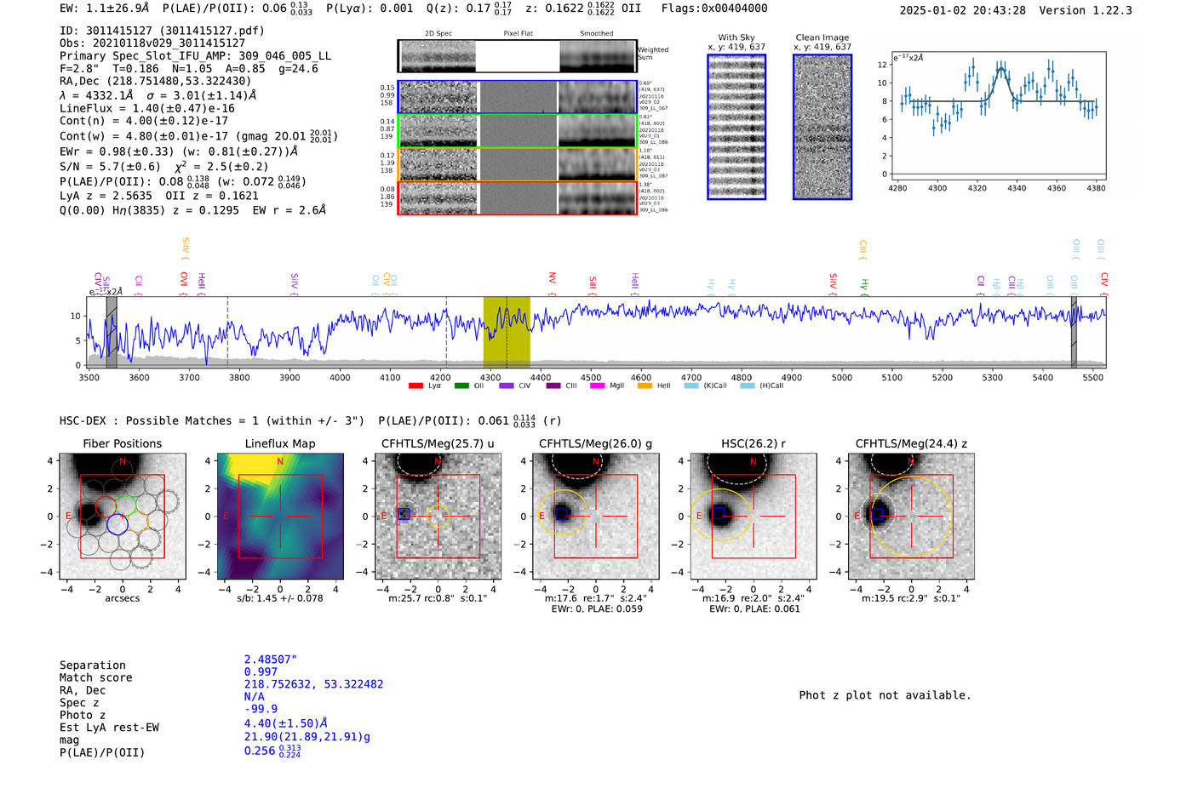This screenshot has height=811, width=1192.
Task: Click the LineFlux = 1.40(±0.47)e-16 value
Action: click(x=147, y=109)
